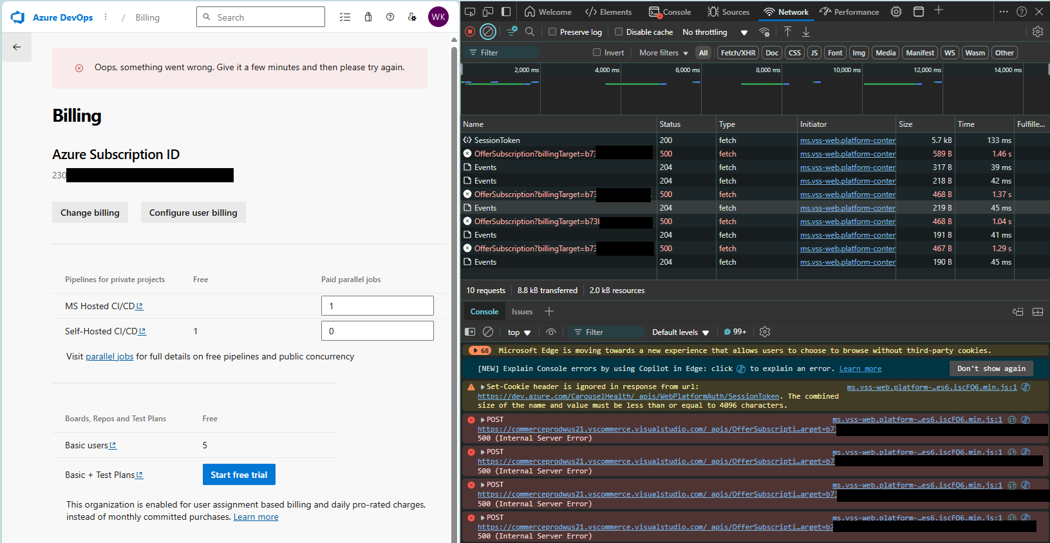Viewport: 1050px width, 543px height.
Task: Toggle the WS request filter
Action: [x=950, y=53]
